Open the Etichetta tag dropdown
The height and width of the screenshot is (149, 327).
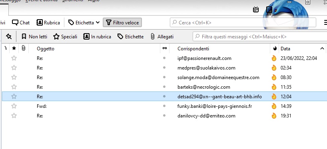(x=84, y=22)
